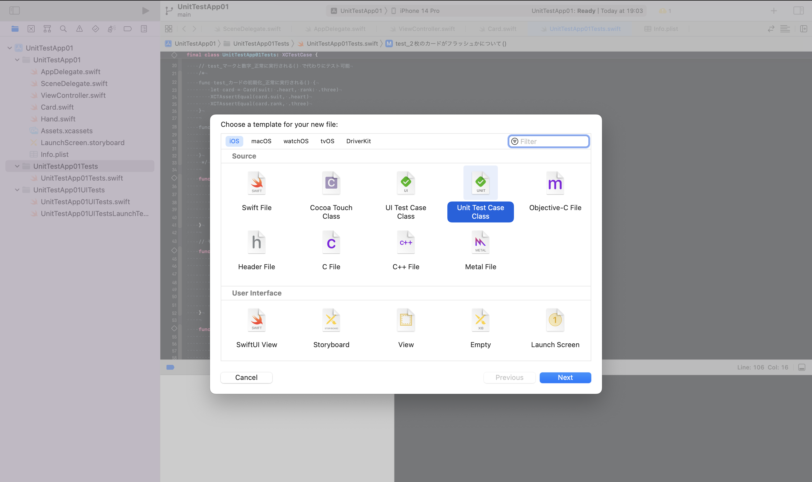Switch to the DriverKit platform tab
812x482 pixels.
click(x=358, y=141)
